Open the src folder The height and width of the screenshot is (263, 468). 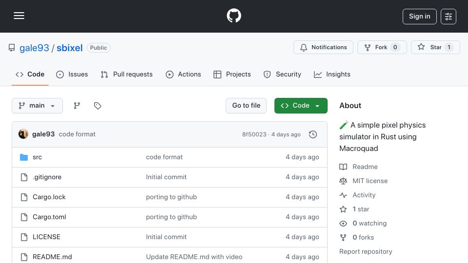tap(38, 157)
